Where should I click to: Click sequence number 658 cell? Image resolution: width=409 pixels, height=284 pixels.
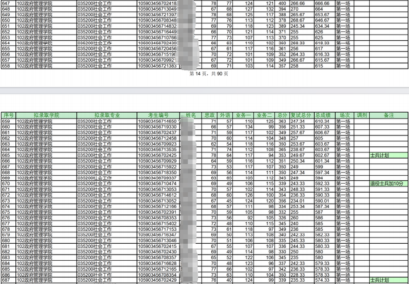[9, 66]
